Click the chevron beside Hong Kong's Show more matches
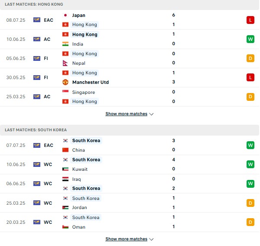The width and height of the screenshot is (260, 246). coord(151,114)
